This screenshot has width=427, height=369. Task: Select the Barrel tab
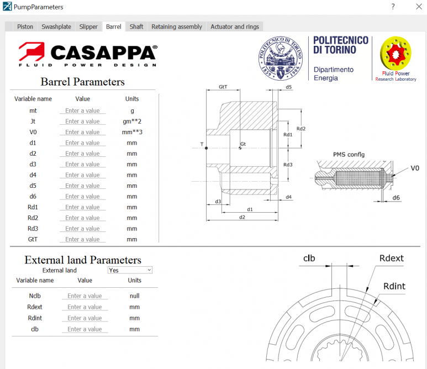tap(114, 27)
